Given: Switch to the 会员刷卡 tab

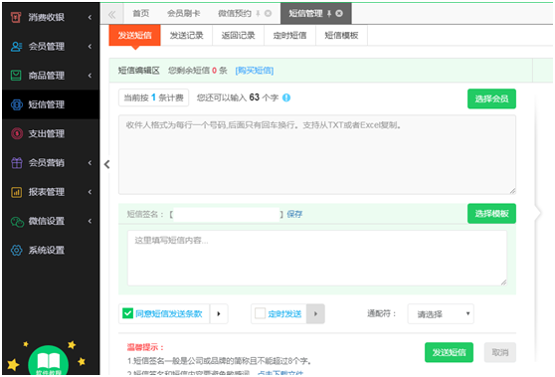Looking at the screenshot, I should tap(183, 14).
